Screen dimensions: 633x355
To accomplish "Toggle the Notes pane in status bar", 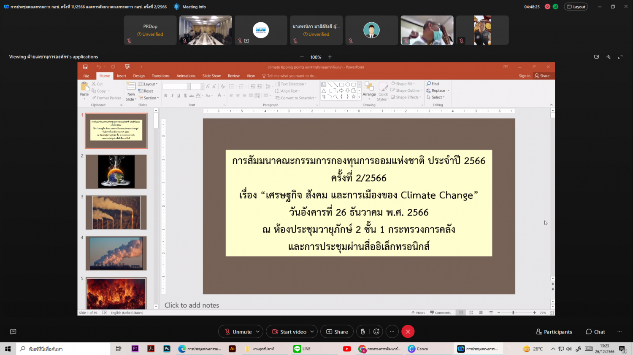I will (x=418, y=313).
